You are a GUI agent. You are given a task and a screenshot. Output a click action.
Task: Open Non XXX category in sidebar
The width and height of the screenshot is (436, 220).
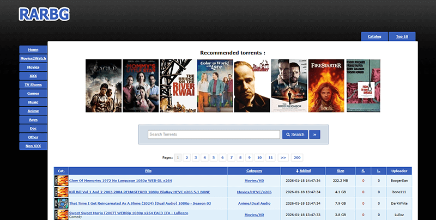[33, 146]
